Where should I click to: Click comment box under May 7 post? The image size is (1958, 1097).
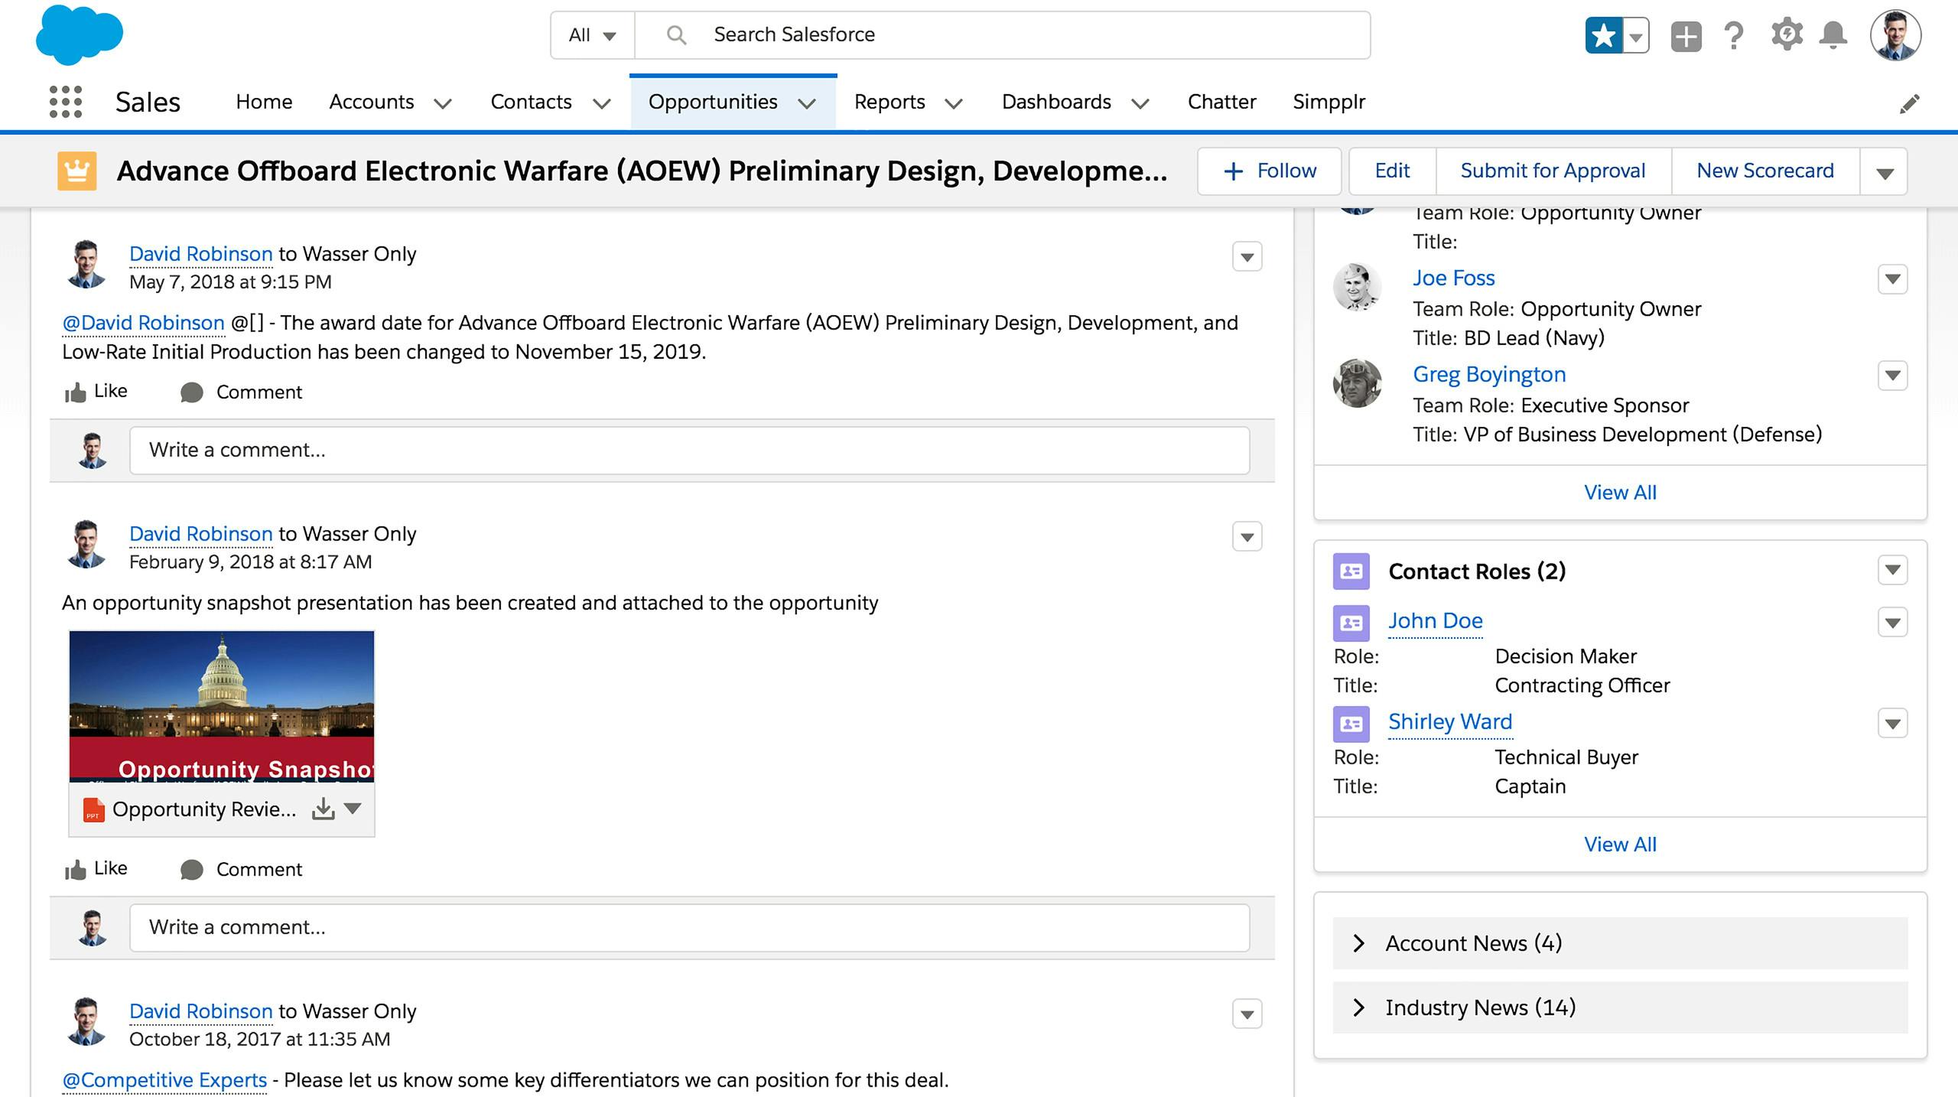(x=689, y=451)
